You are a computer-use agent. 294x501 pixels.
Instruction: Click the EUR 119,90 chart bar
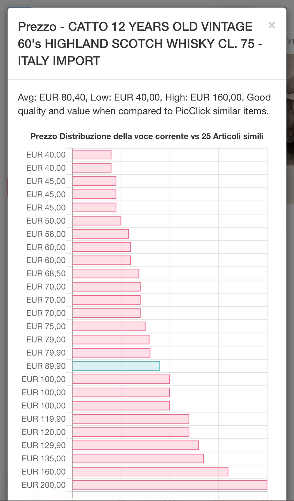[131, 419]
